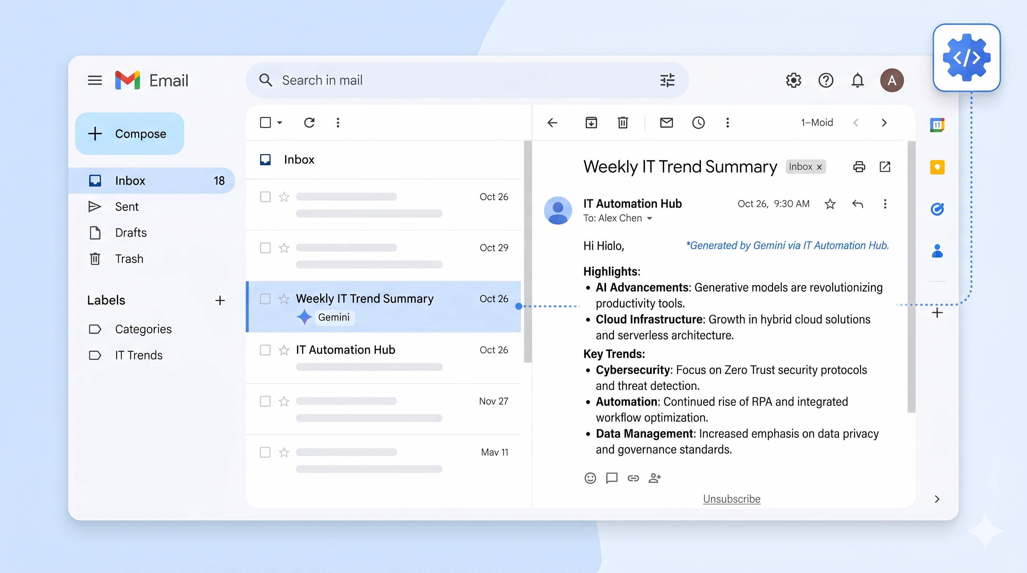Focus the Search in mail field
Viewport: 1027px width, 573px height.
[467, 81]
